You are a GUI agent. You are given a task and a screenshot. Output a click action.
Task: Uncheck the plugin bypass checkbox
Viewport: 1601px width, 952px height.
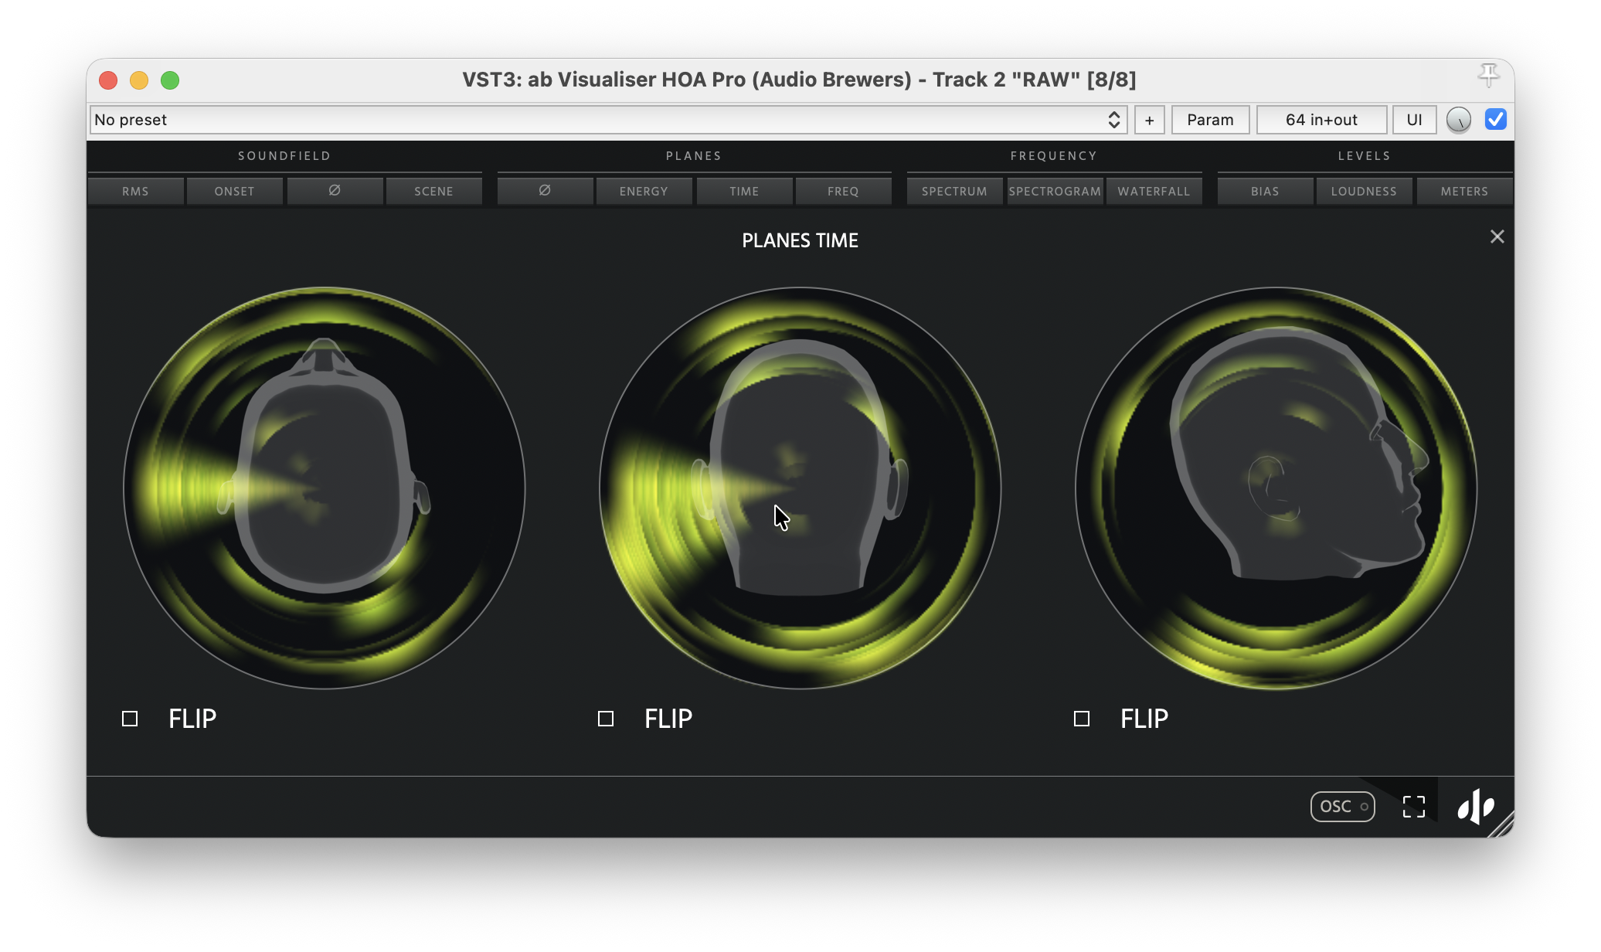click(x=1496, y=119)
